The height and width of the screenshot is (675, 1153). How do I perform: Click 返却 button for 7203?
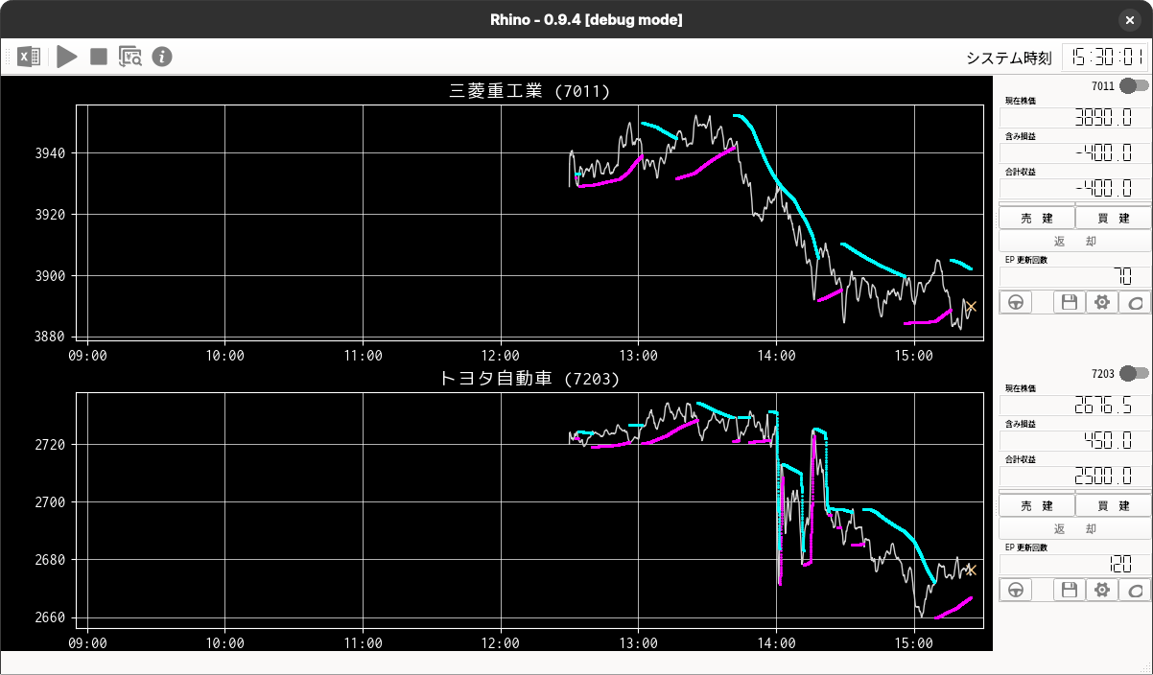click(x=1074, y=529)
